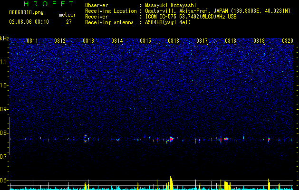
Task: Click the Observer field label
Action: [x=96, y=5]
